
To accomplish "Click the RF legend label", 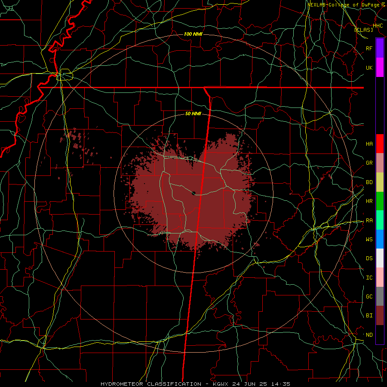I will [x=369, y=48].
